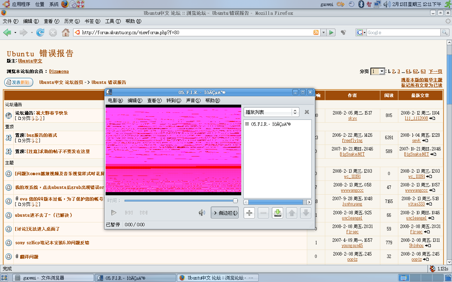
Task: Click the Totem time seek slider
Action: pos(181,201)
